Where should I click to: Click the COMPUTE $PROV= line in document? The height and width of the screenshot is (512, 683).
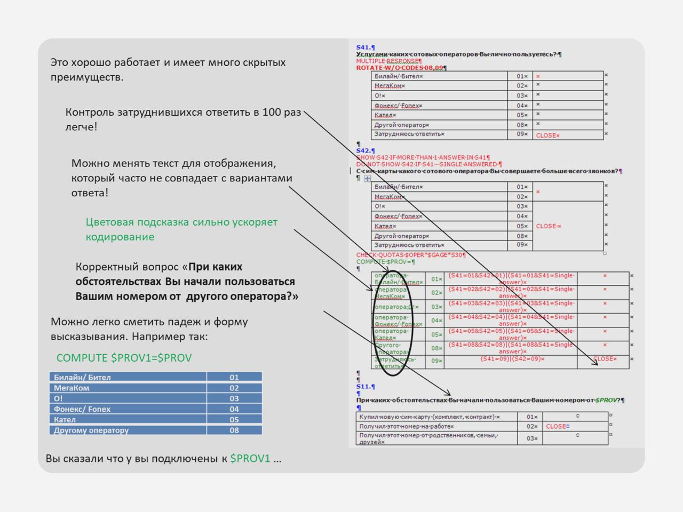(385, 262)
